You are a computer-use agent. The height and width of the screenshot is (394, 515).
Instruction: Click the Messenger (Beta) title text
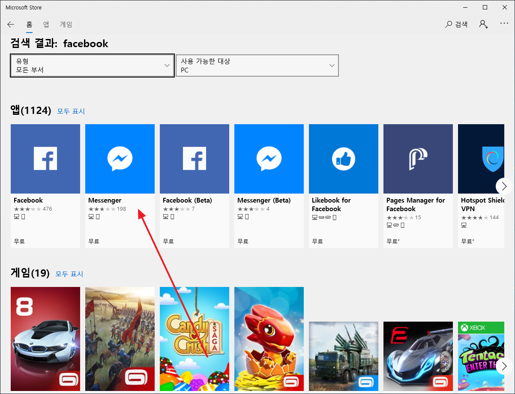(264, 200)
